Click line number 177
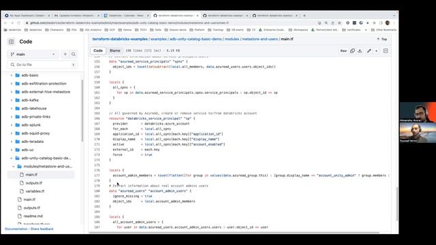This screenshot has height=245, width=436. coord(97,176)
